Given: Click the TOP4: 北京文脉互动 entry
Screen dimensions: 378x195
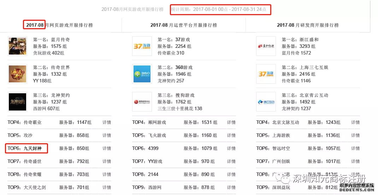Looking at the screenshot, I should click(x=278, y=122).
